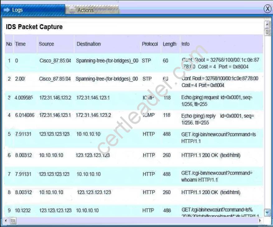Sort packets by the Protocol column
The image size is (273, 227).
(x=150, y=44)
